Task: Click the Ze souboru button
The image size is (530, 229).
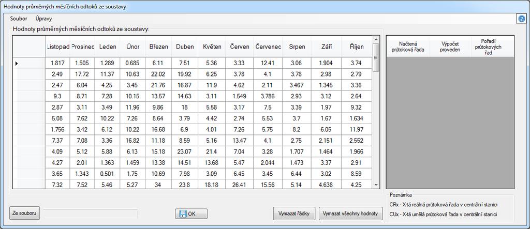Action: coord(25,213)
